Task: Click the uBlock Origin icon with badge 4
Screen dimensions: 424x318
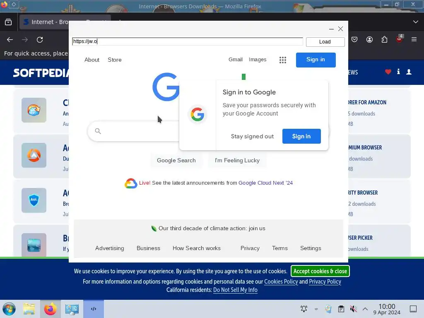Action: pos(400,39)
